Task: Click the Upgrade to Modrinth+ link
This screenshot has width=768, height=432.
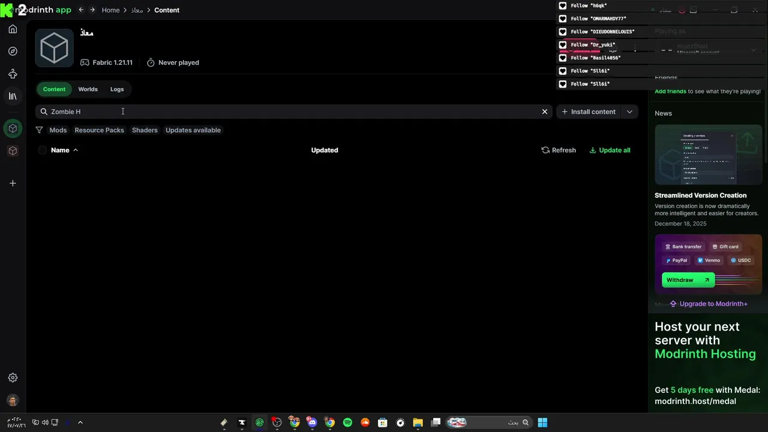Action: 709,304
